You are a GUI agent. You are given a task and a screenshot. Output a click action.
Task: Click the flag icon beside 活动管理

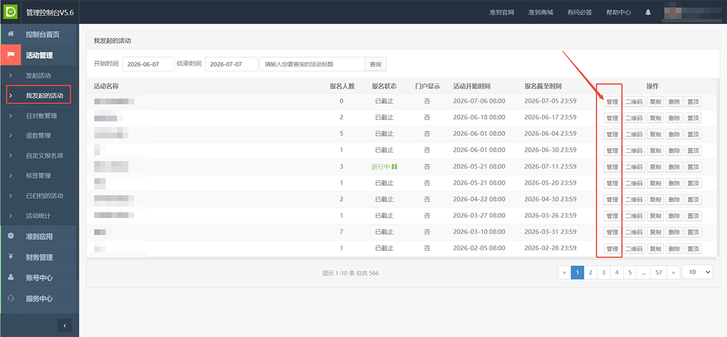point(11,55)
